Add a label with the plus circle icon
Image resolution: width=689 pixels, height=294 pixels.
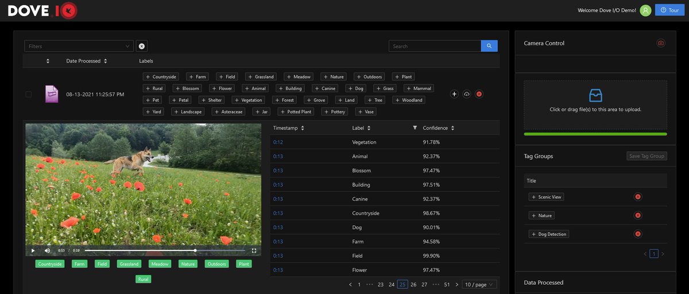454,94
